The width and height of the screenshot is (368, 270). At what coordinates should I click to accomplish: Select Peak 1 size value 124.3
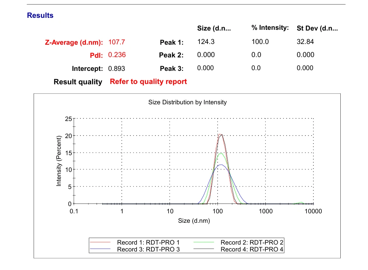[206, 42]
